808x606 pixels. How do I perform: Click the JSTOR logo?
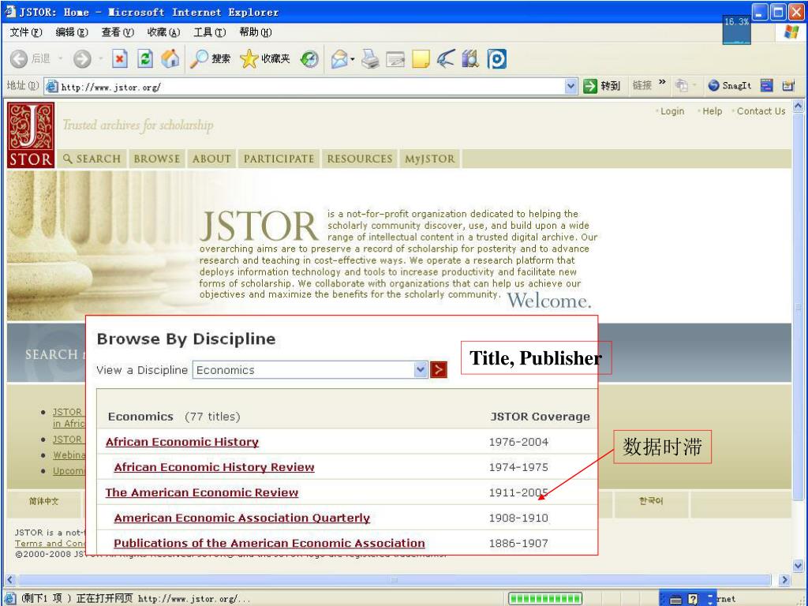point(31,135)
